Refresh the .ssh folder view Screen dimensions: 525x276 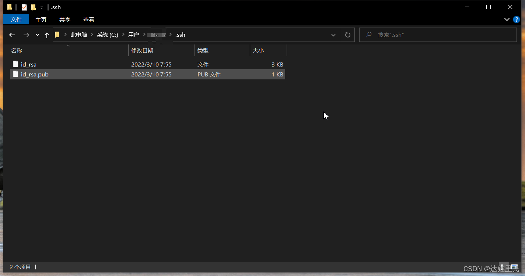pyautogui.click(x=347, y=35)
